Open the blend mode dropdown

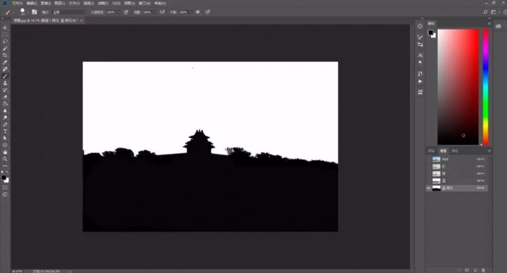tap(69, 12)
